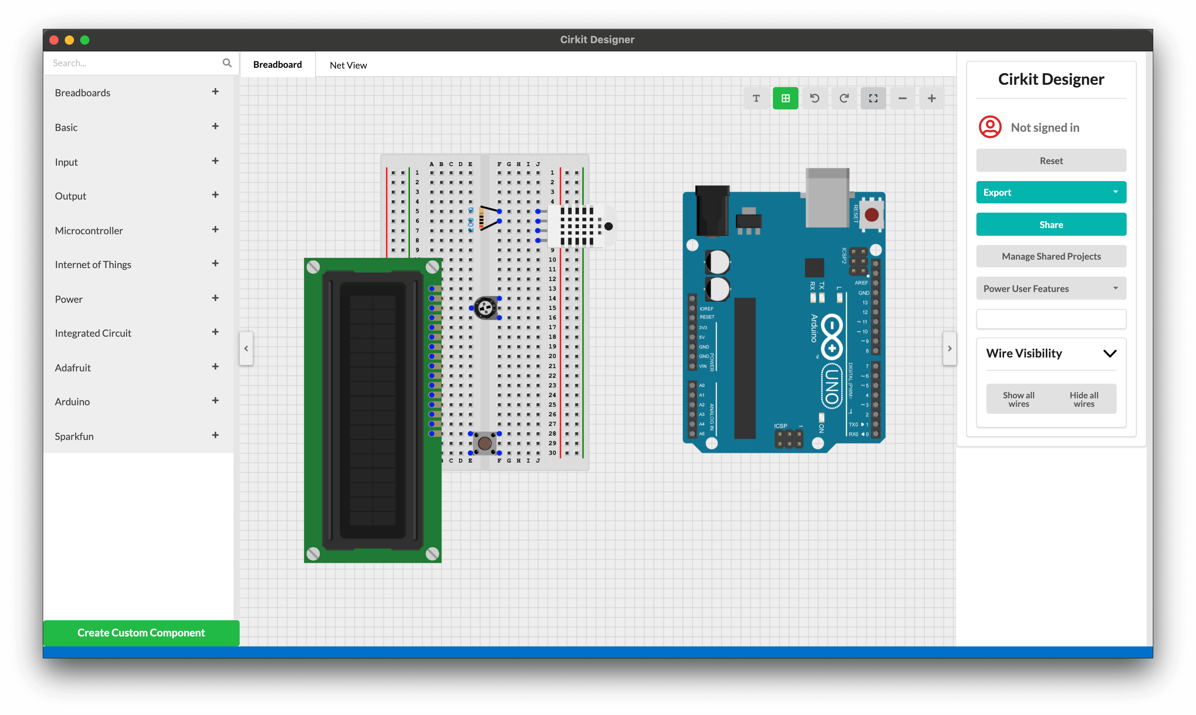Click the undo arrow icon
This screenshot has width=1196, height=715.
(815, 98)
